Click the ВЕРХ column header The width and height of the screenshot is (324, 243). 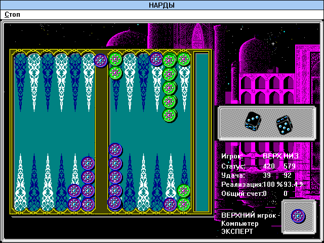(272, 156)
